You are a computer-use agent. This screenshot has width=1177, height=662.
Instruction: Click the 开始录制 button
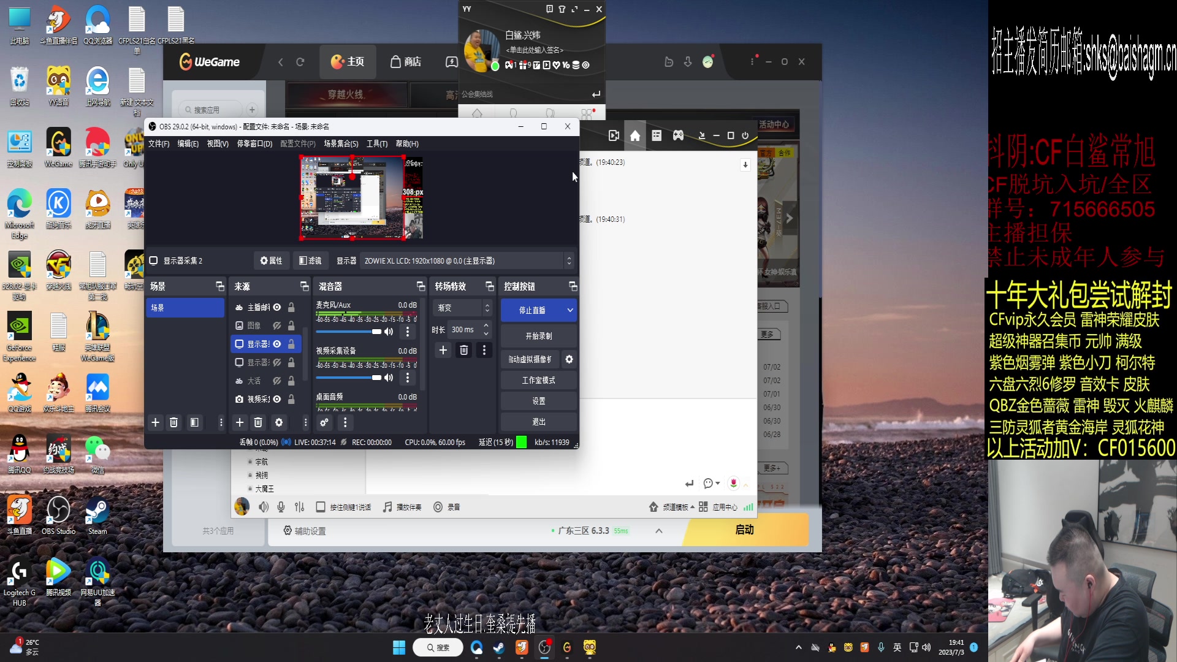(x=538, y=336)
